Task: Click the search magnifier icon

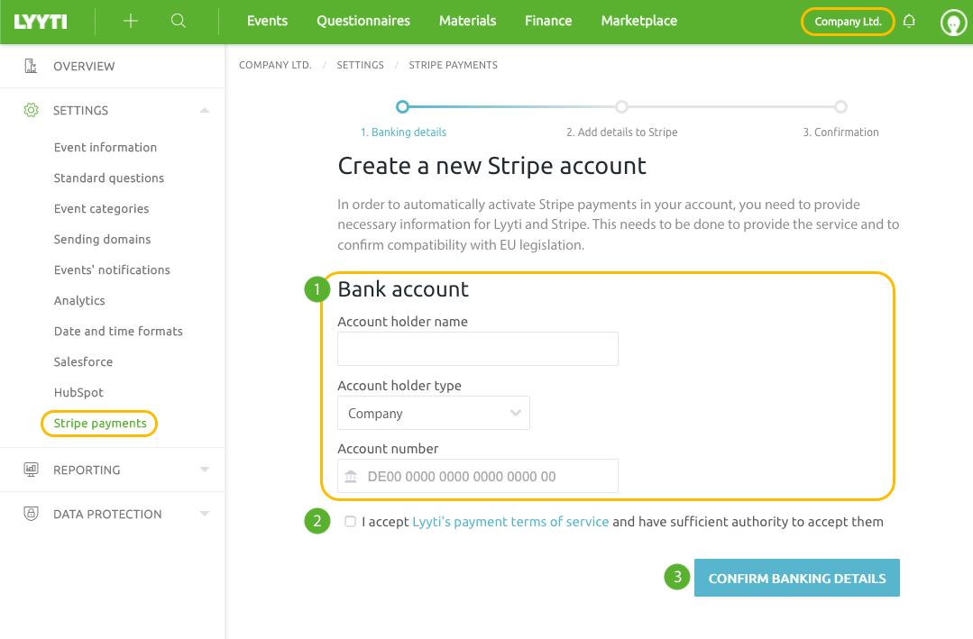Action: pos(178,20)
